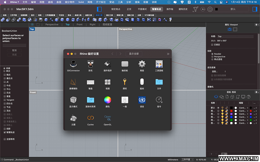Open the 高级 advanced preferences
The image size is (260, 162).
[142, 66]
